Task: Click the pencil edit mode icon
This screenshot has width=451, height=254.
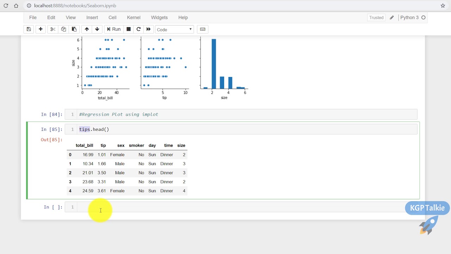Action: point(392,18)
